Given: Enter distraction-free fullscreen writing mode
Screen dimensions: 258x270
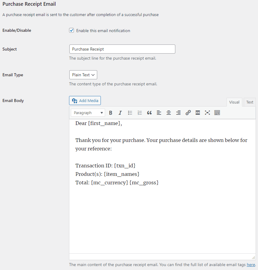Looking at the screenshot, I should (x=207, y=113).
